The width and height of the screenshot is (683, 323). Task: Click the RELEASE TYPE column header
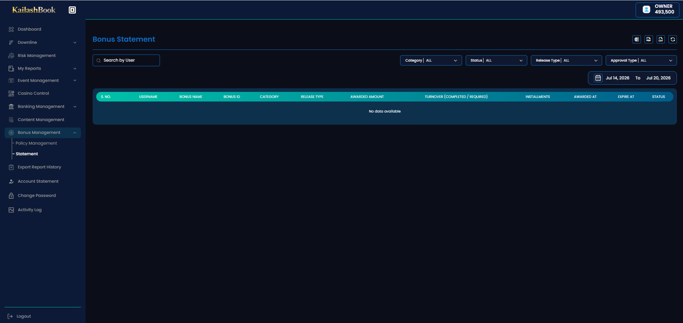[312, 97]
